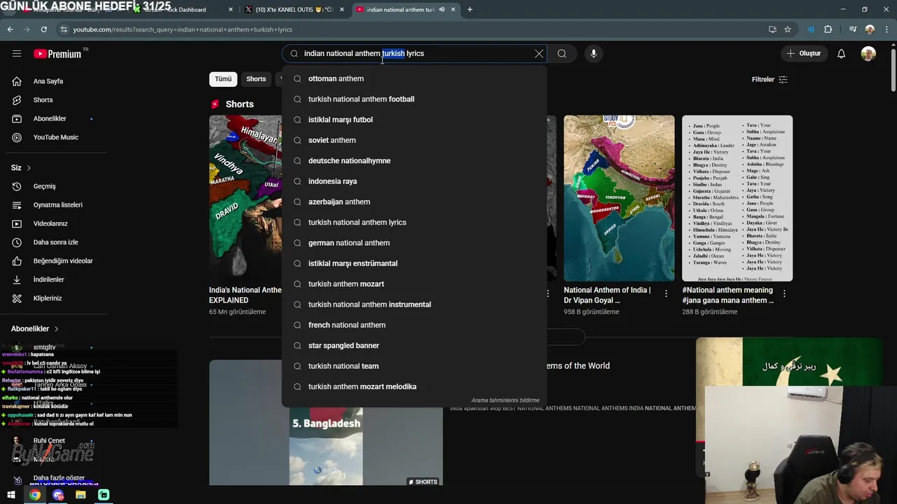Reload the page
The height and width of the screenshot is (504, 897).
coord(43,29)
